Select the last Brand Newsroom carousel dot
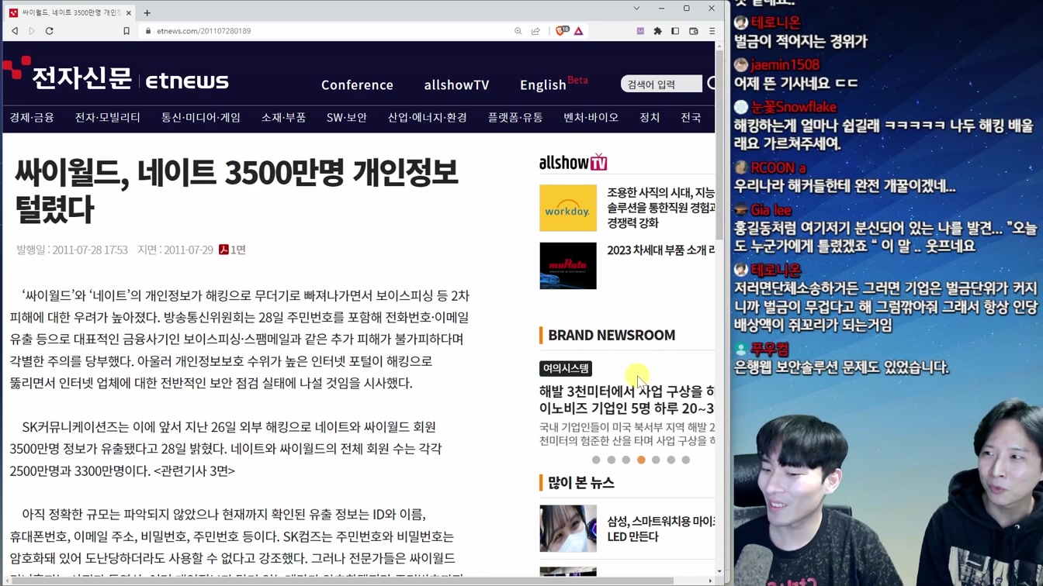 pyautogui.click(x=685, y=460)
